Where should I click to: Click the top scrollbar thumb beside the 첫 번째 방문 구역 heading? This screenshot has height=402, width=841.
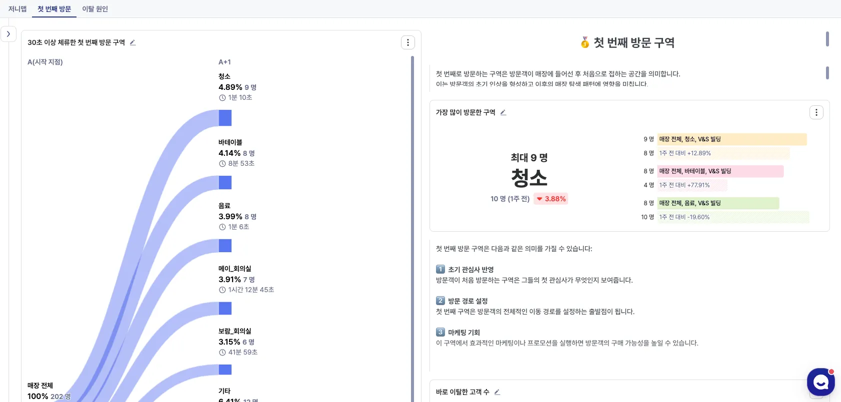[827, 39]
